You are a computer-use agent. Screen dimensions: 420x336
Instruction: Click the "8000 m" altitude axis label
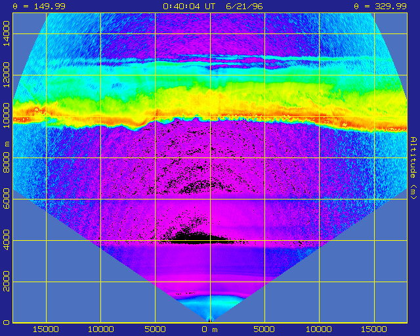(6, 157)
